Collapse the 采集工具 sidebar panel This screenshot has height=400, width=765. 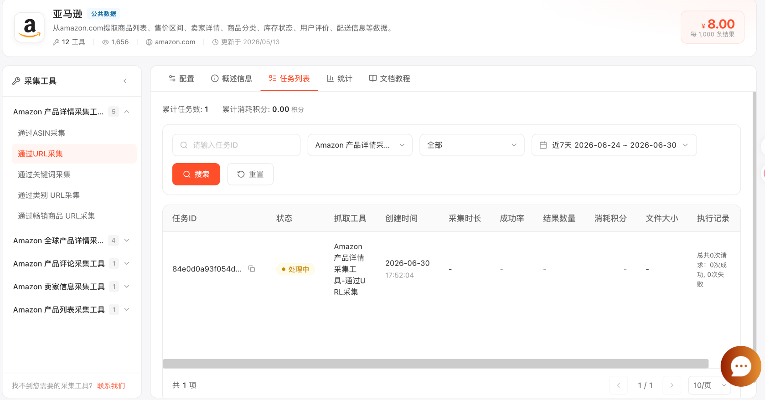click(x=125, y=81)
